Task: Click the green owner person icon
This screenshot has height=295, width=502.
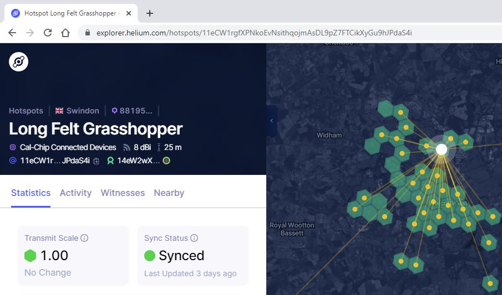Action: (x=110, y=161)
